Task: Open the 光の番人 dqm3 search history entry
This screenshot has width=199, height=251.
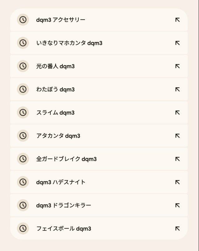Action: pyautogui.click(x=99, y=66)
